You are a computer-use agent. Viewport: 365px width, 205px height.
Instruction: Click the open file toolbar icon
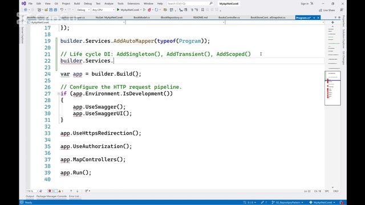(46, 10)
